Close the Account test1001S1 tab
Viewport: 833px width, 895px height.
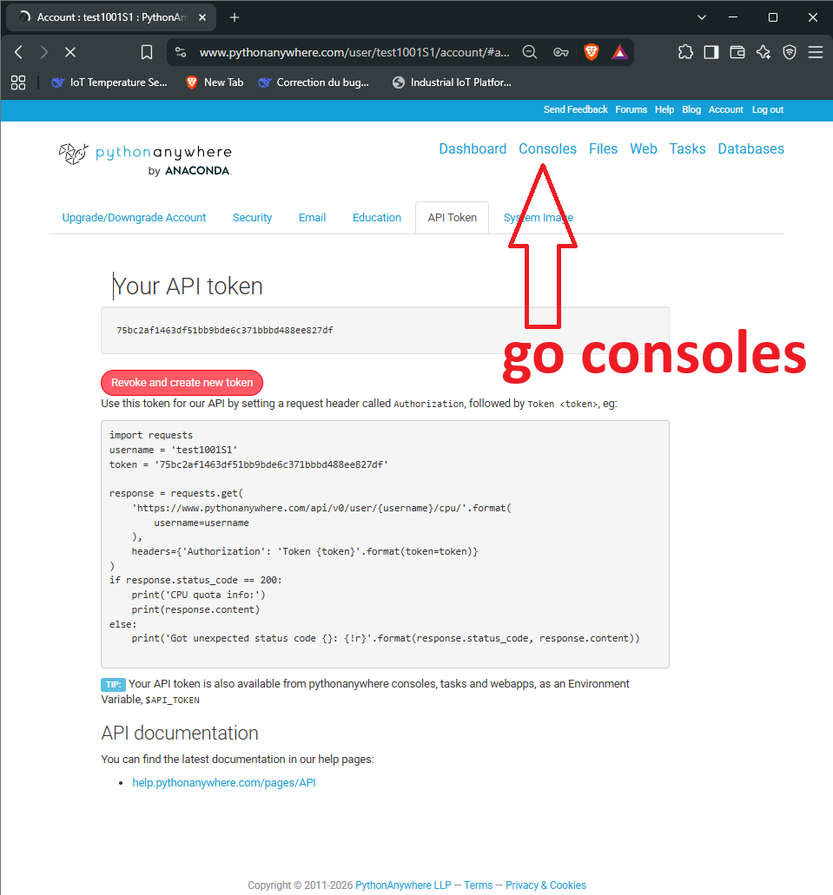tap(202, 17)
